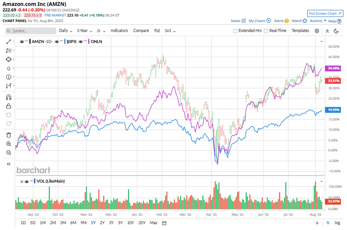Hide the AMZN series with eye icon
This screenshot has height=230, width=347.
click(22, 42)
